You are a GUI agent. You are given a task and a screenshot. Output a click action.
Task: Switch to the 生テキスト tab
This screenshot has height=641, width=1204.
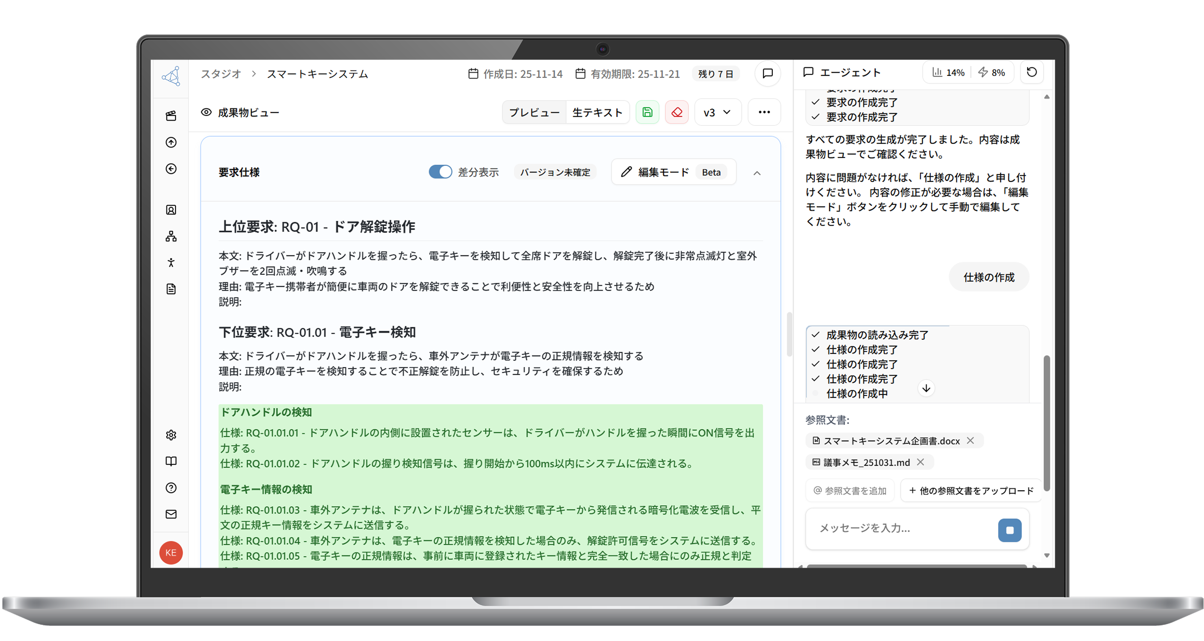(x=597, y=112)
